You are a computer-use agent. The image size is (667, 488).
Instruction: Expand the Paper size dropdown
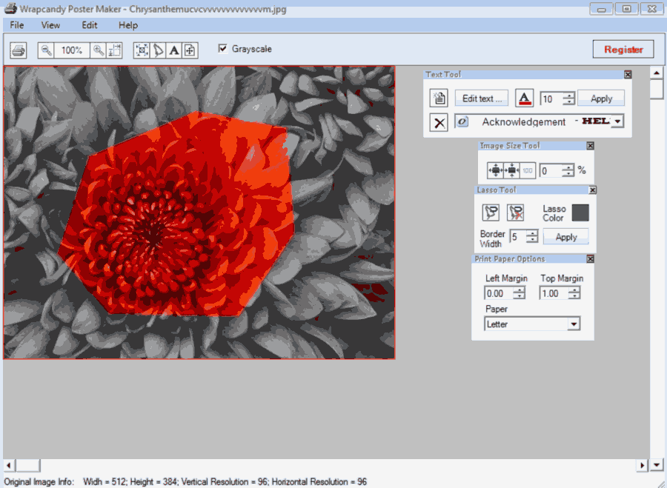click(574, 324)
